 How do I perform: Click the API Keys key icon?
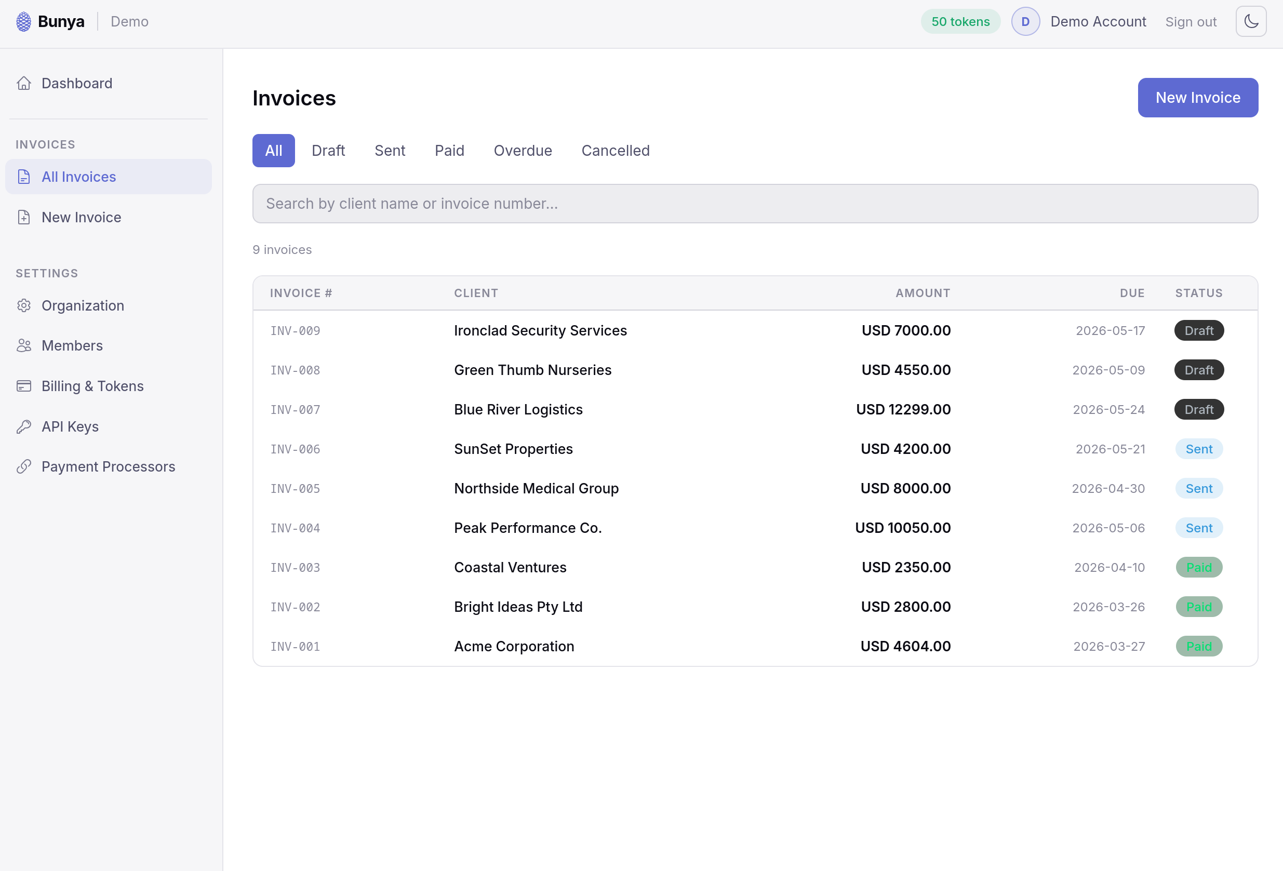pos(24,426)
